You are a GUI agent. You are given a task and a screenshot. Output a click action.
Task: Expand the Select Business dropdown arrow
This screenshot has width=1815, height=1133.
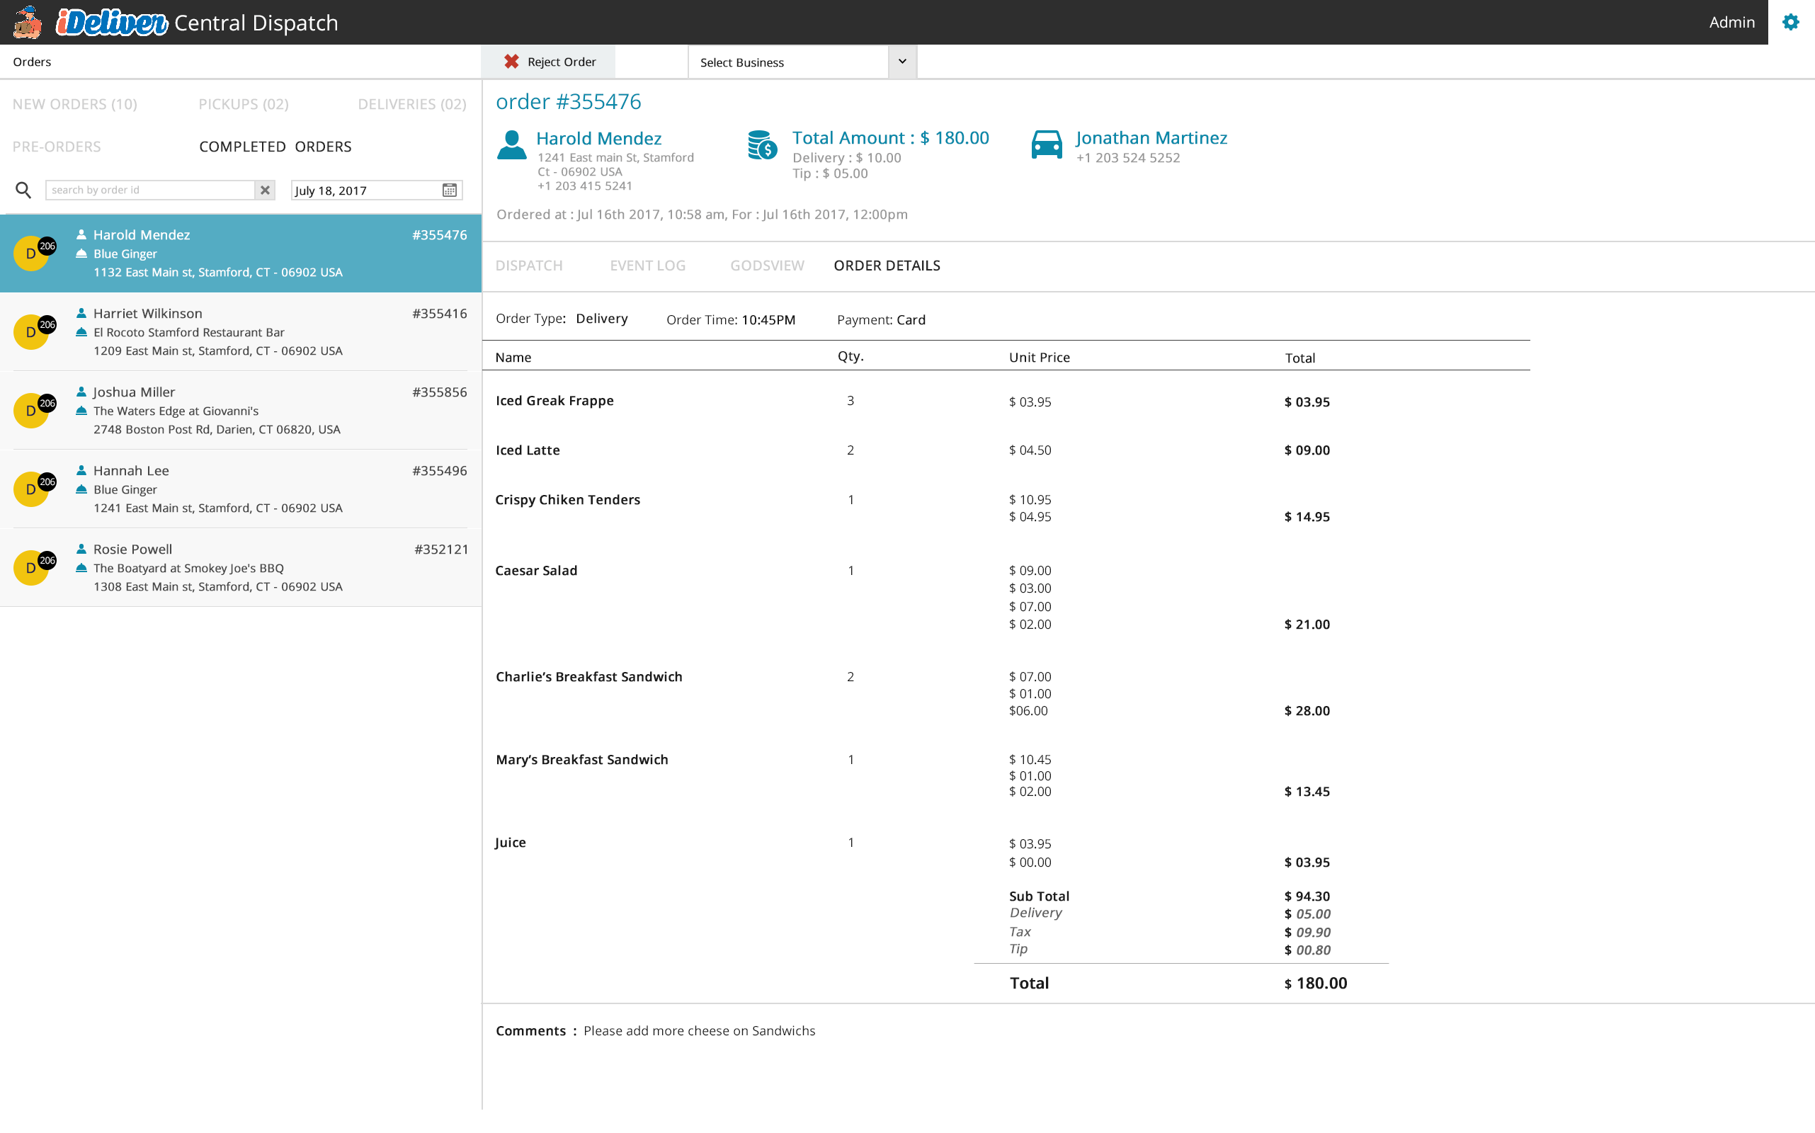coord(902,62)
